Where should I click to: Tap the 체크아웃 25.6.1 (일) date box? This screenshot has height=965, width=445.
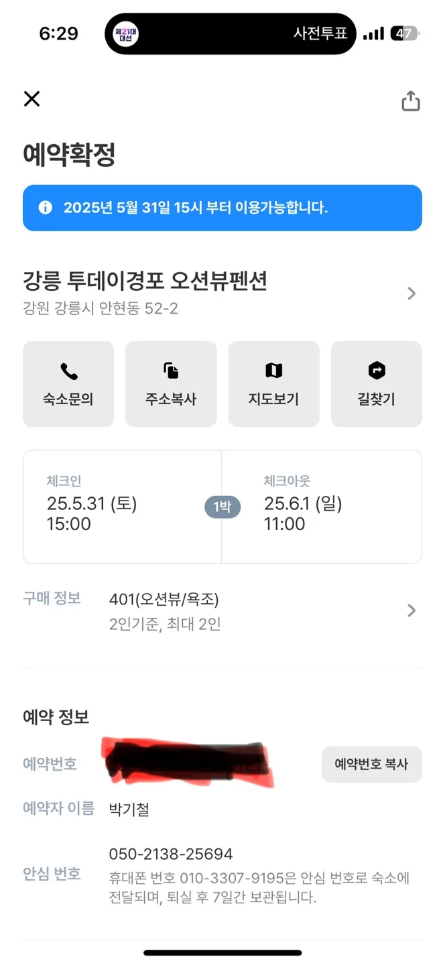click(x=322, y=507)
